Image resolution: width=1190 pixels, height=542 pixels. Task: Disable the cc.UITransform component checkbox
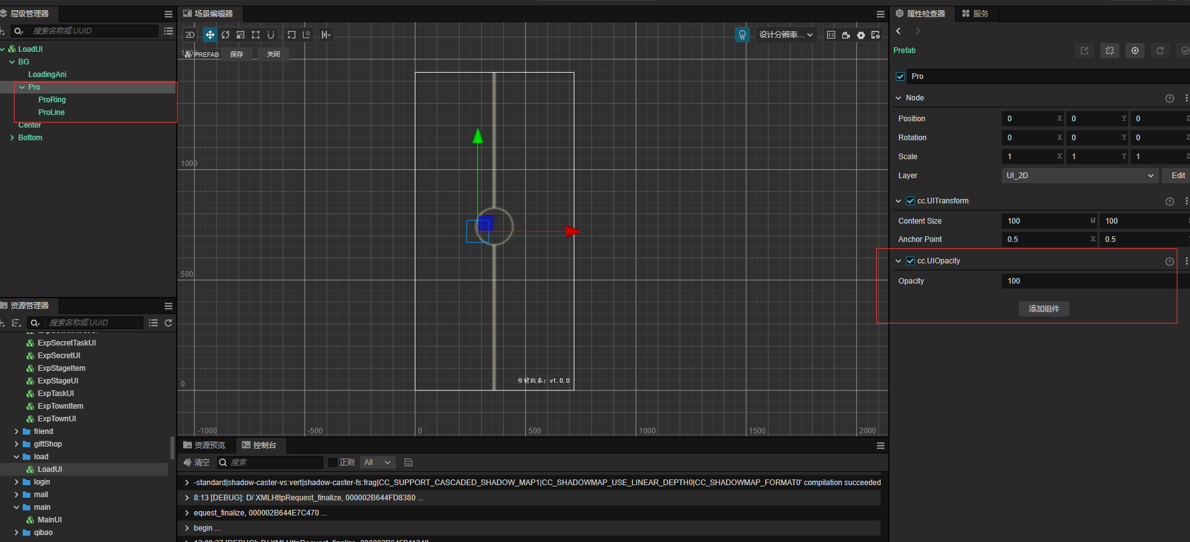click(910, 201)
